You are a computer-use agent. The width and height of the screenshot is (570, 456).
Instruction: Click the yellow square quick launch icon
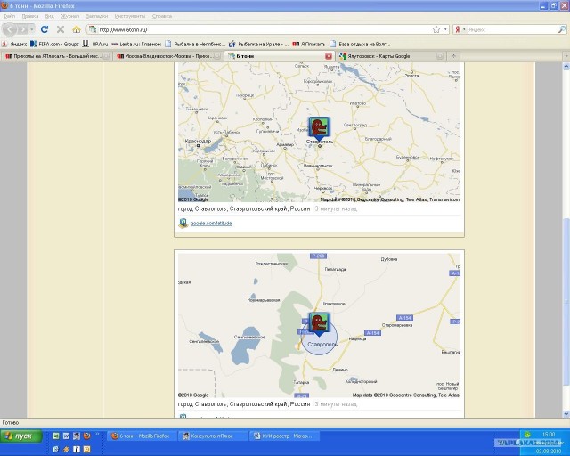click(x=86, y=449)
